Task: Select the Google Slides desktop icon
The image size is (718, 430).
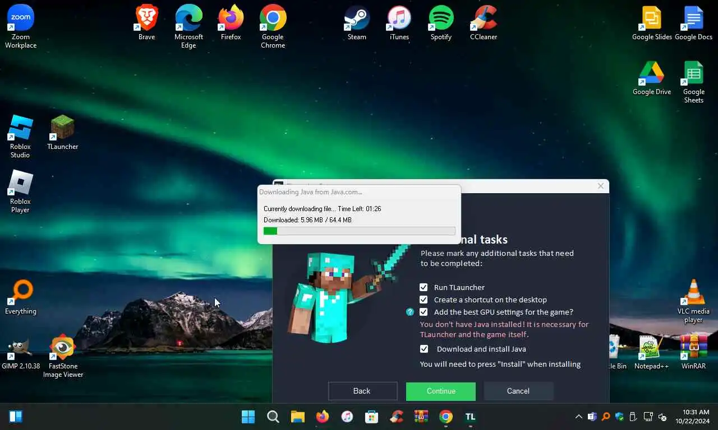Action: click(652, 22)
